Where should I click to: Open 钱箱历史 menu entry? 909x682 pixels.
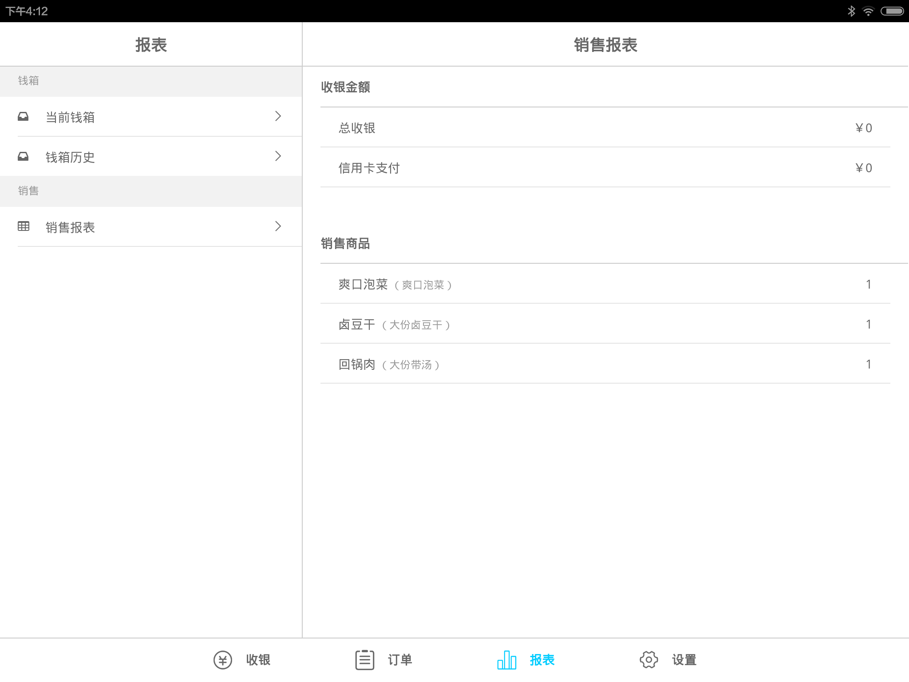pos(151,157)
